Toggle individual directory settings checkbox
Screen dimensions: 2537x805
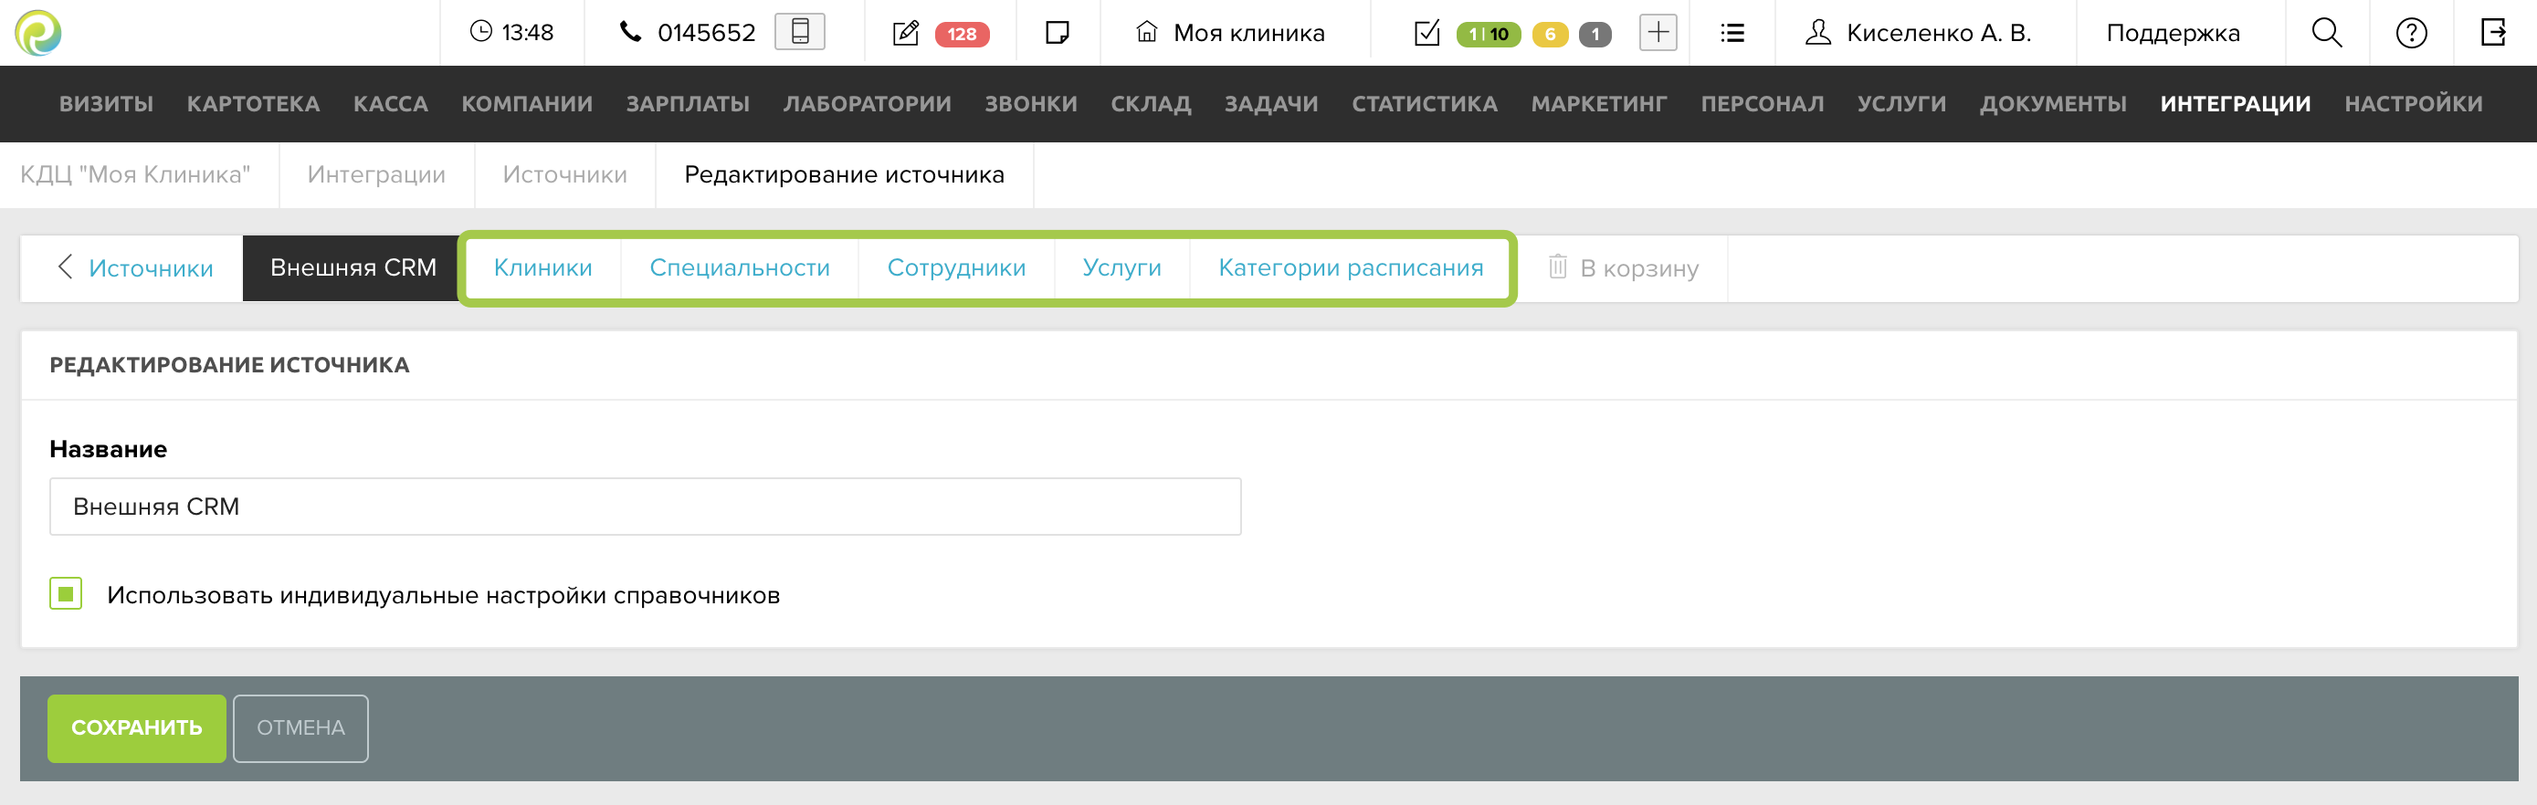(x=66, y=593)
